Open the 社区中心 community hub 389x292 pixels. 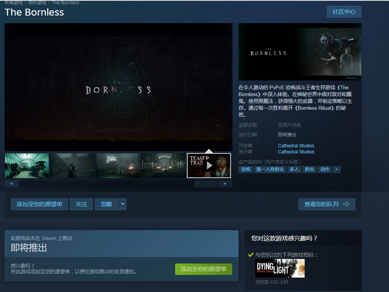(x=344, y=12)
